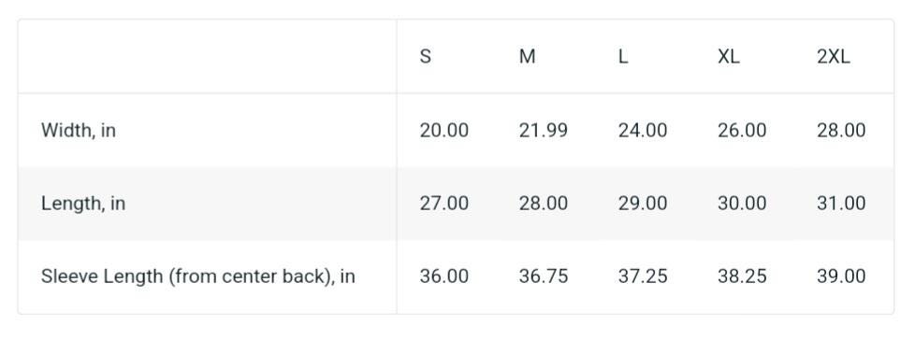Select length value 31.00 for size 2XL
This screenshot has height=339, width=915.
pyautogui.click(x=841, y=204)
